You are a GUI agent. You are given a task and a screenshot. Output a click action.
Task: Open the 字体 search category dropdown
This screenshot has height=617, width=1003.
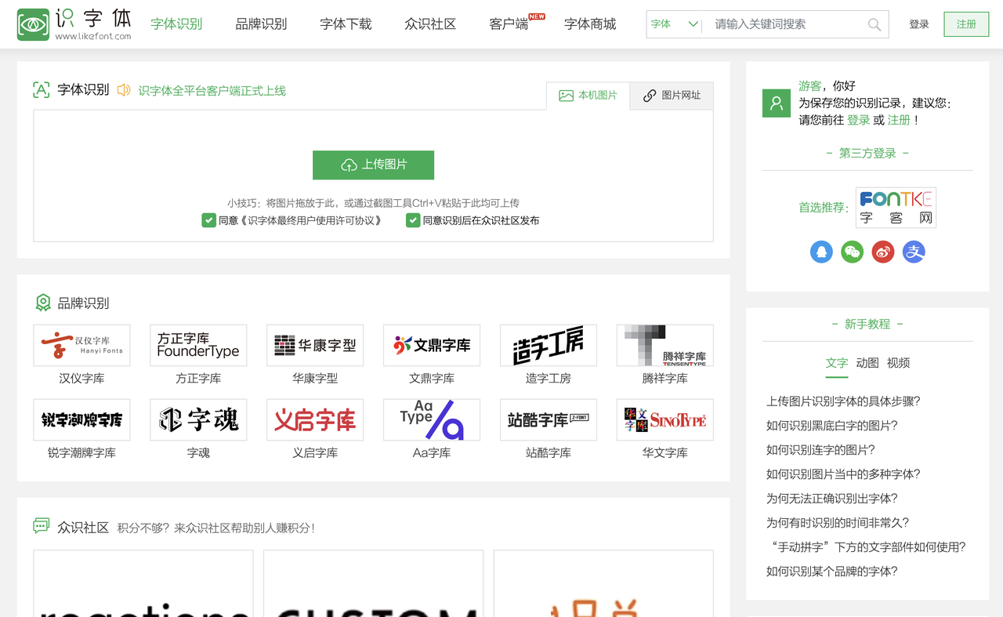tap(672, 24)
